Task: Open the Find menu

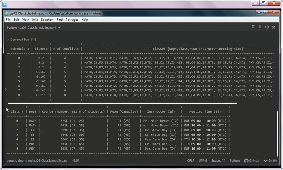Action: click(x=59, y=20)
